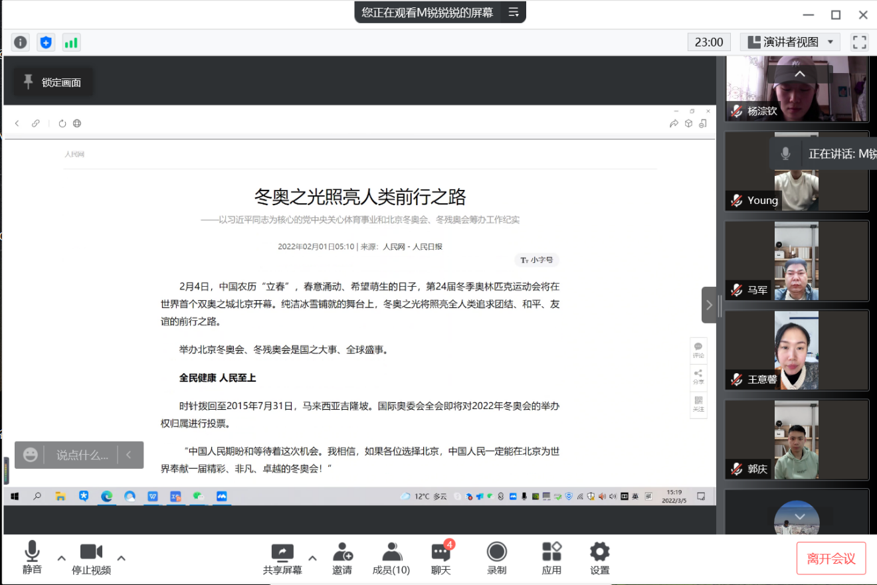Open the network signal status icon
This screenshot has height=585, width=877.
pyautogui.click(x=71, y=42)
